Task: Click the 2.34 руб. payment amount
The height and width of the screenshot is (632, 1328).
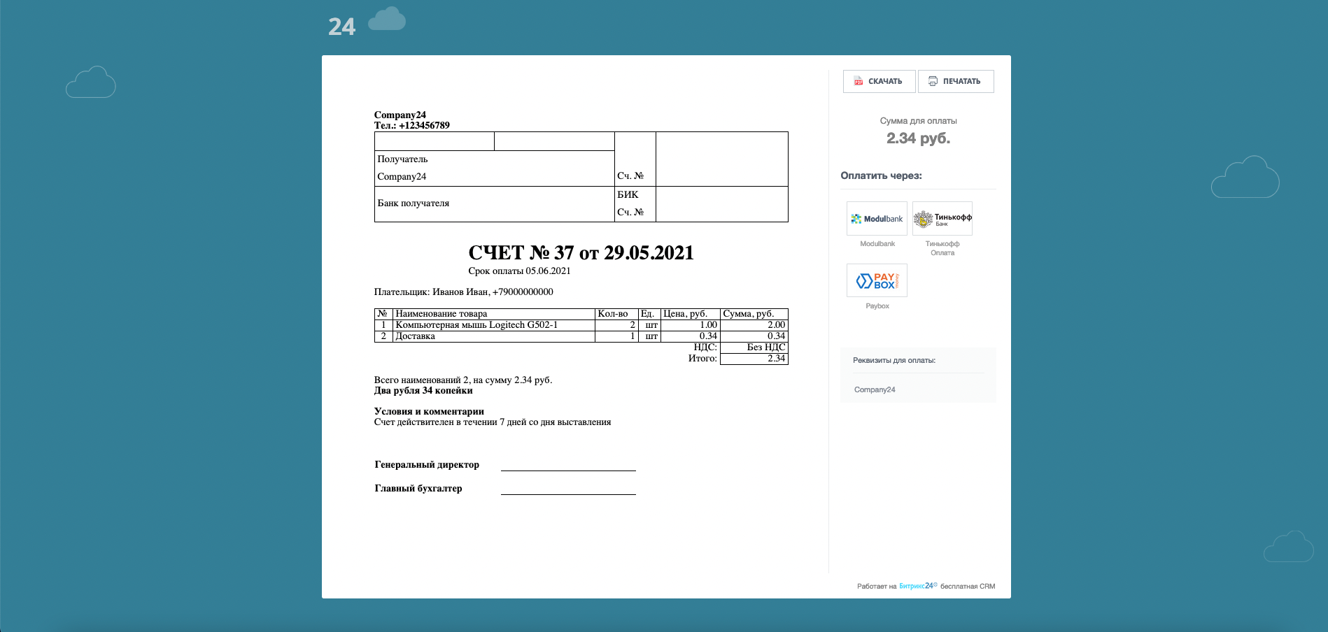Action: (x=918, y=138)
